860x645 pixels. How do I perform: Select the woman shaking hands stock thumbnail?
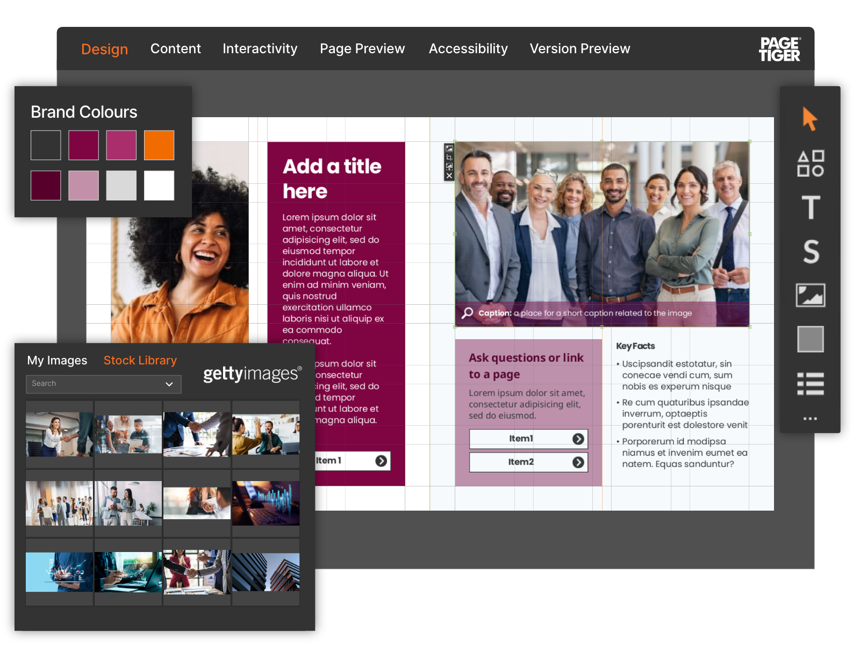[x=59, y=434]
